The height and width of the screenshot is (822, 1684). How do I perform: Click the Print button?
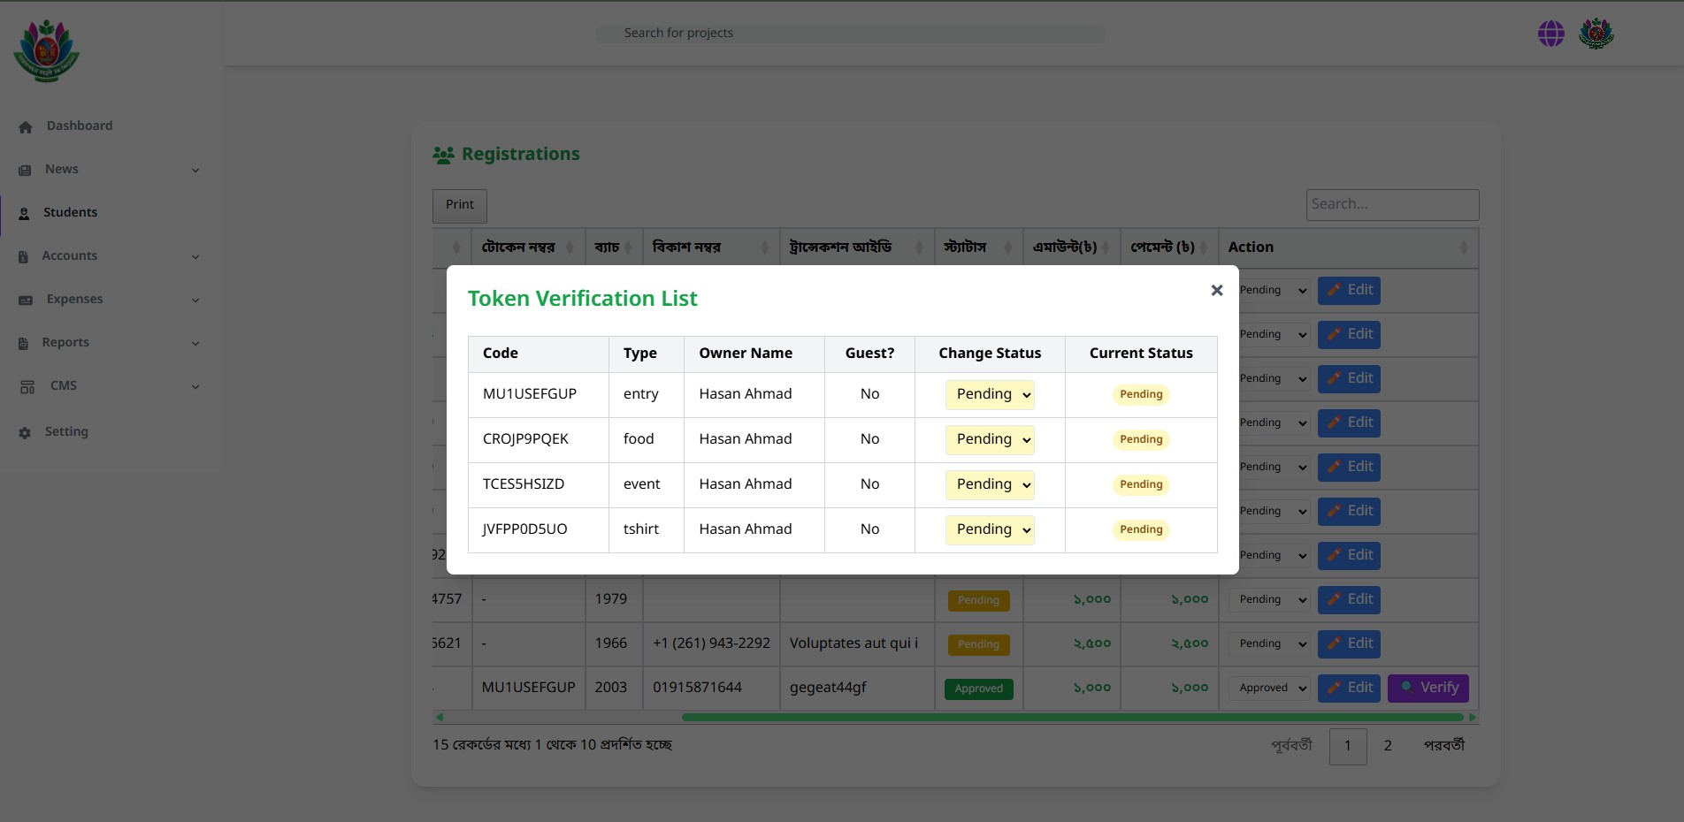tap(459, 205)
